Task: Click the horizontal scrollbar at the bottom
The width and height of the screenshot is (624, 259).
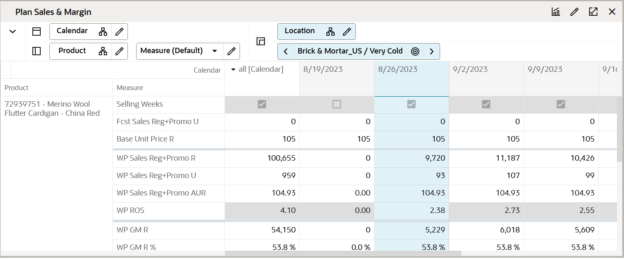Action: pyautogui.click(x=345, y=253)
